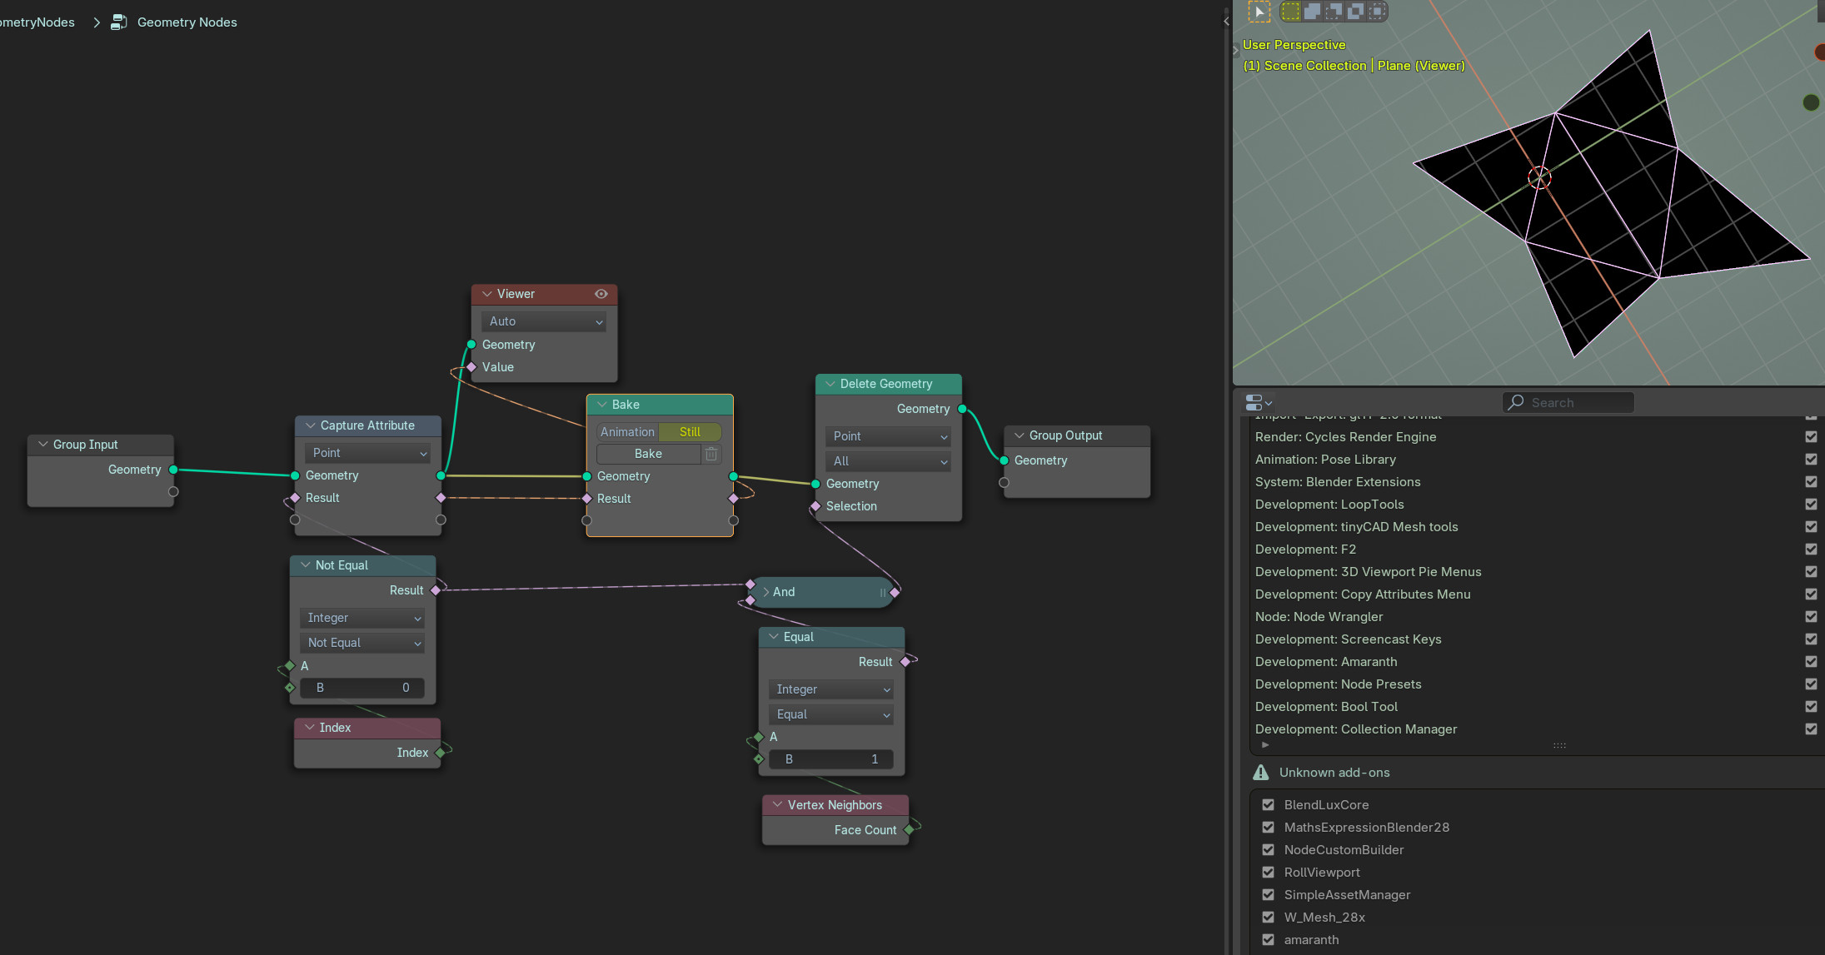The width and height of the screenshot is (1825, 955).
Task: Collapse the Bake node
Action: (602, 405)
